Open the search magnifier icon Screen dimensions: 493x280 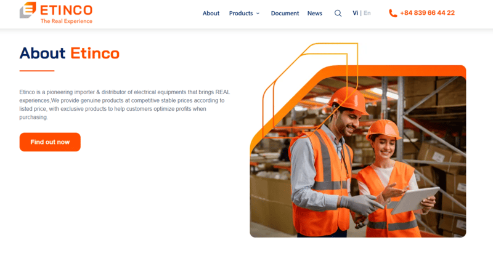tap(338, 13)
